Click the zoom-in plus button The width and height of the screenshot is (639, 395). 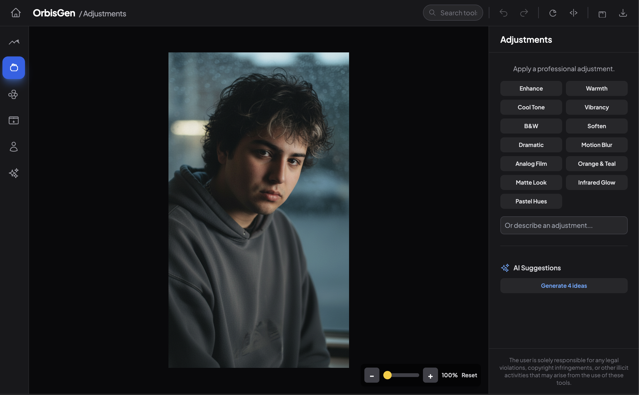(x=430, y=375)
